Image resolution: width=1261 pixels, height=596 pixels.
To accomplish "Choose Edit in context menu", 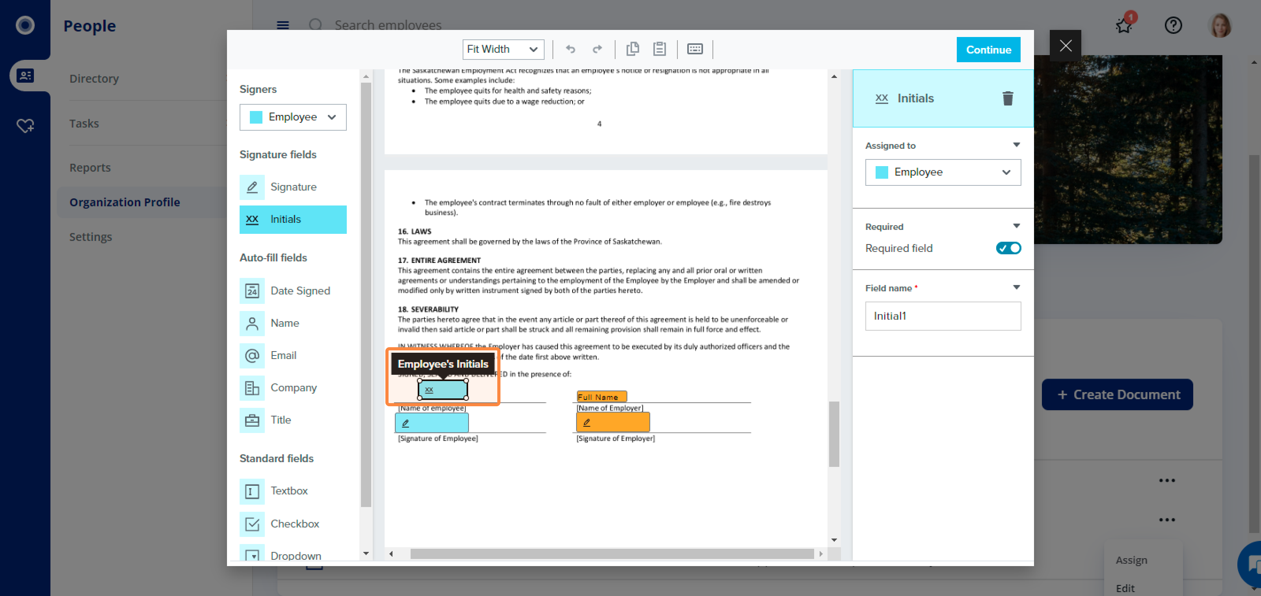I will [1125, 588].
